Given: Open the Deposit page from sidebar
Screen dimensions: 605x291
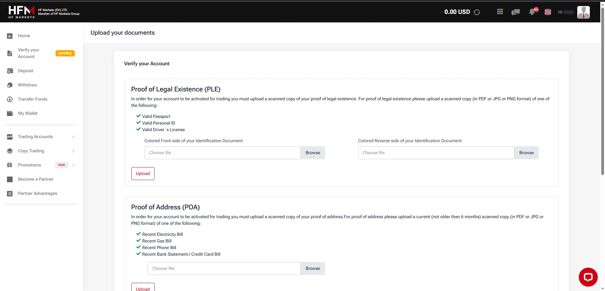Looking at the screenshot, I should [26, 71].
